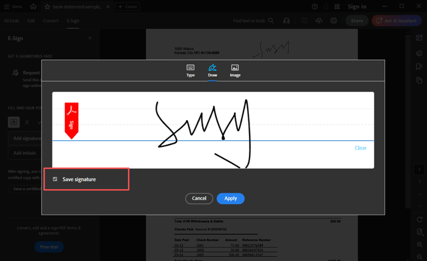The width and height of the screenshot is (427, 261).
Task: Click the Save file icon
Action: 304,21
